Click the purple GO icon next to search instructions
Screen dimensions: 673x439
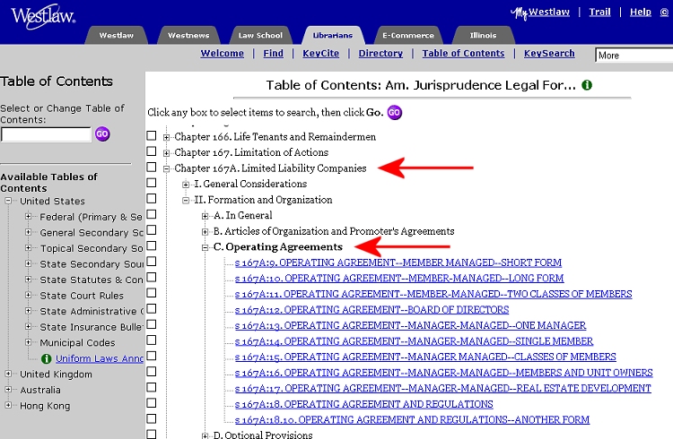395,112
